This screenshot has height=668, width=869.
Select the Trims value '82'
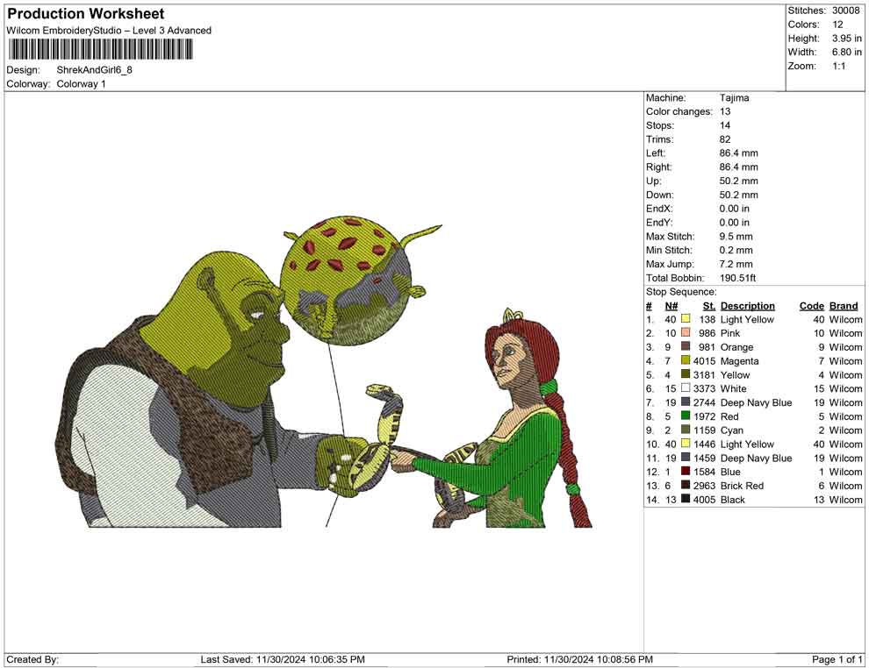pos(725,139)
